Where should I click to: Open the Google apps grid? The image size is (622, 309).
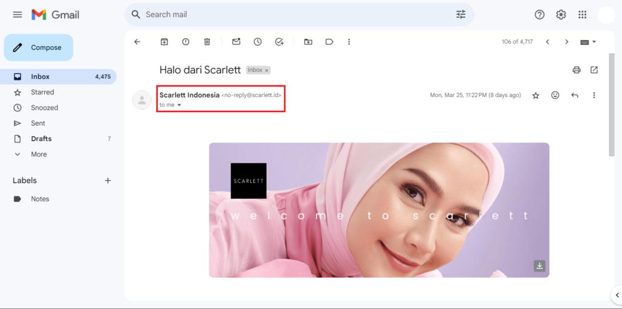583,15
